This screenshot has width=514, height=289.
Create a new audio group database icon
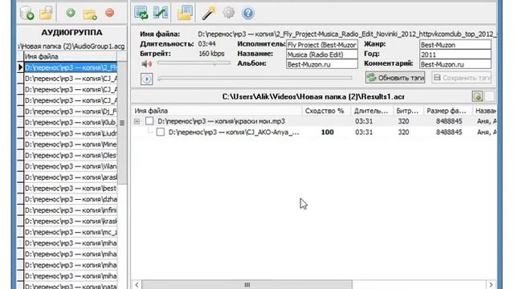coord(27,13)
